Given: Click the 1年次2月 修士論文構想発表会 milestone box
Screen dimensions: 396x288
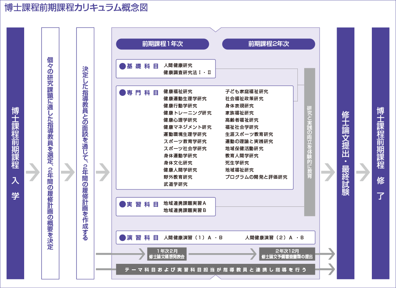Looking at the screenshot, I should pos(167,254).
